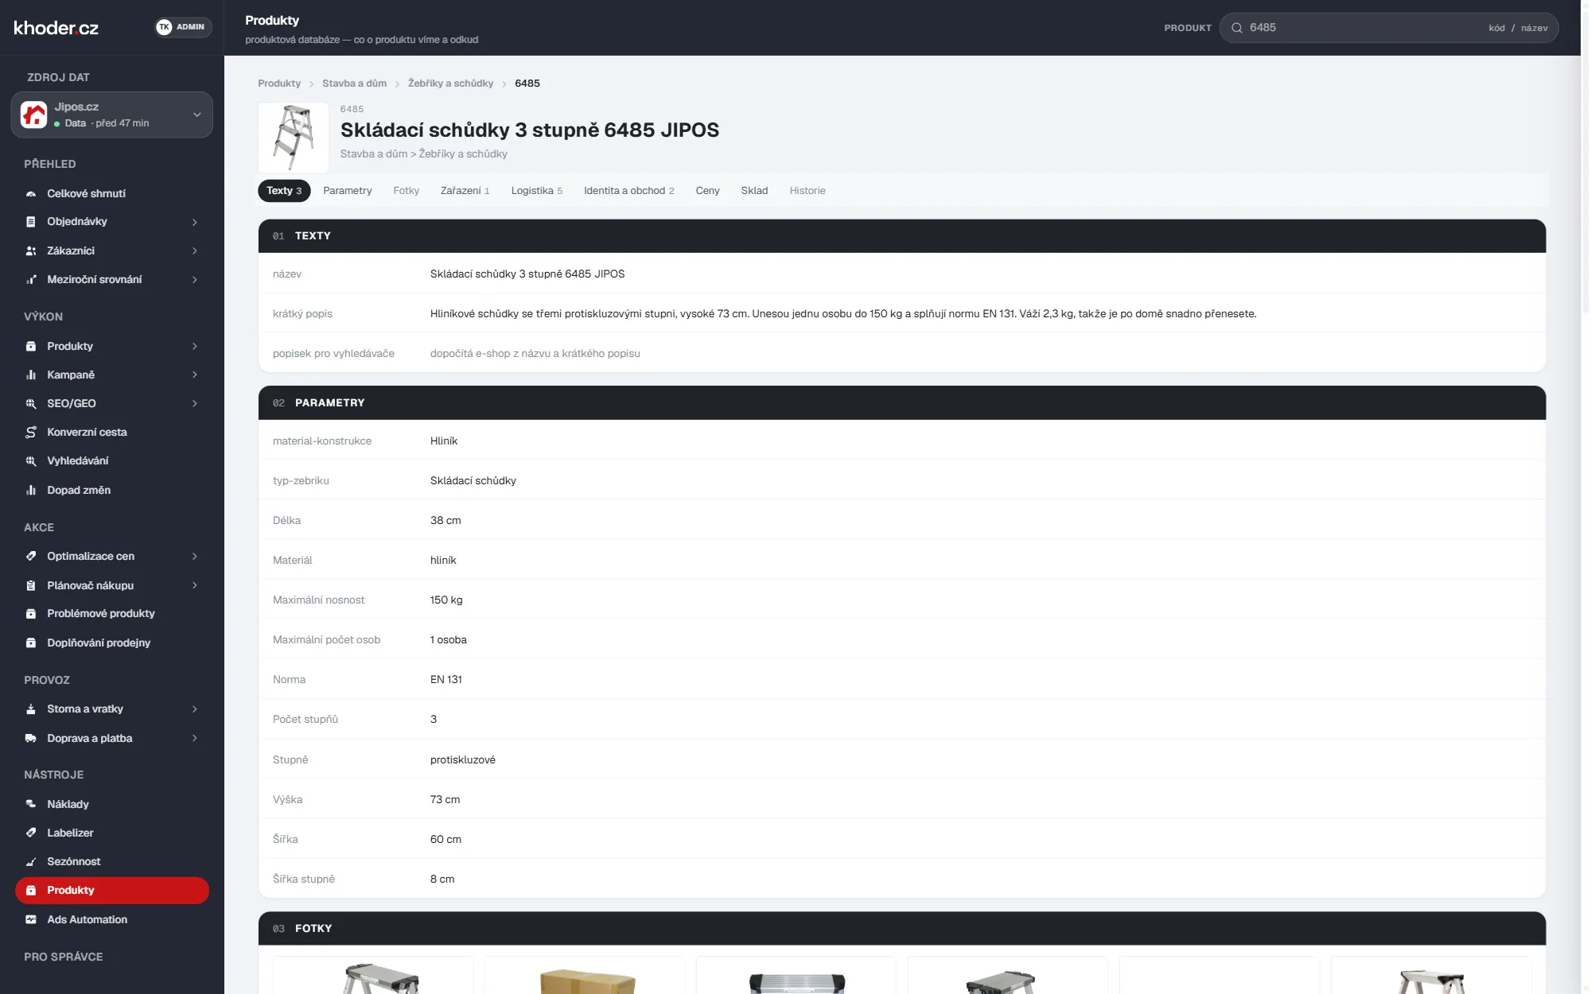Select the Texty tab
The width and height of the screenshot is (1591, 994).
pyautogui.click(x=284, y=191)
